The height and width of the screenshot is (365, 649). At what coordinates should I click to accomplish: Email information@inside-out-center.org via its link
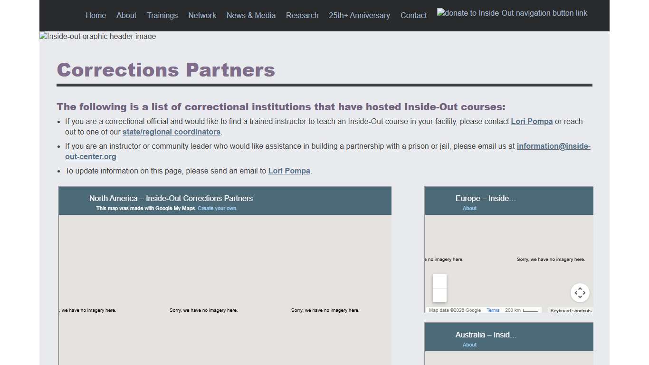[x=554, y=146]
